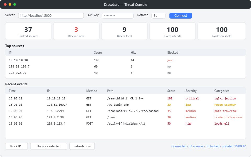Click the Blocked column header
251x157 pixels.
tap(173, 53)
